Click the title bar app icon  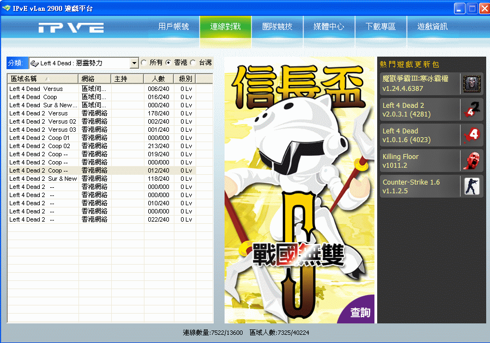(6, 8)
